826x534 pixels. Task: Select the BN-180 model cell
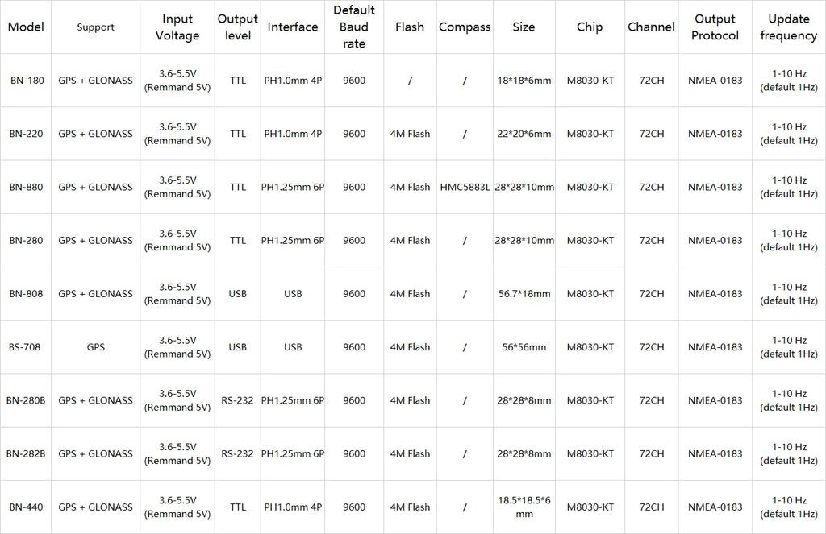point(27,81)
